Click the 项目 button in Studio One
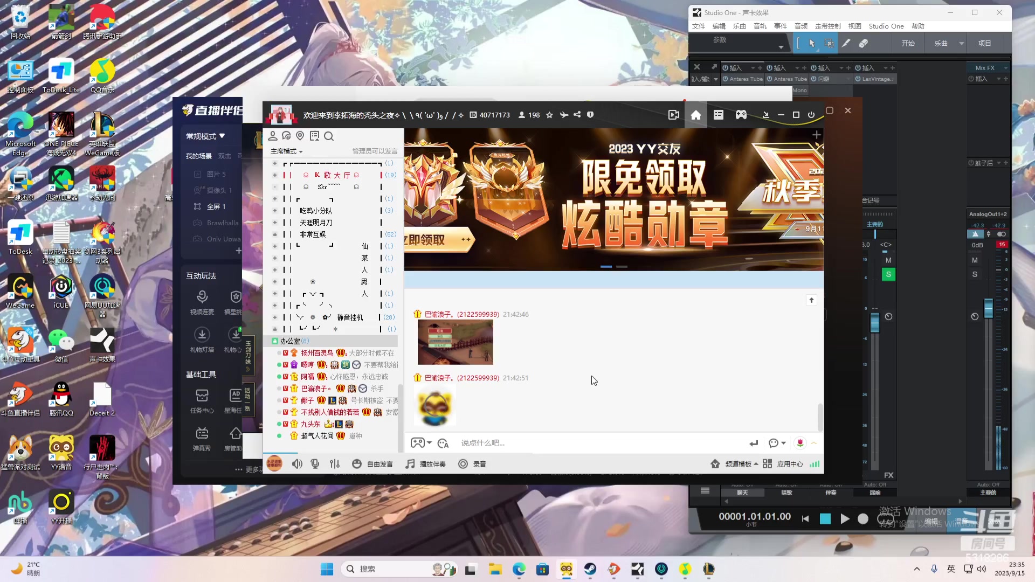This screenshot has width=1035, height=582. tap(985, 43)
